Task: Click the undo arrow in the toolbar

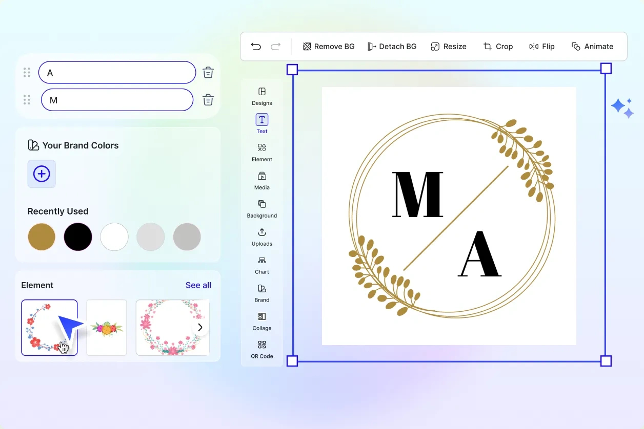Action: coord(256,46)
